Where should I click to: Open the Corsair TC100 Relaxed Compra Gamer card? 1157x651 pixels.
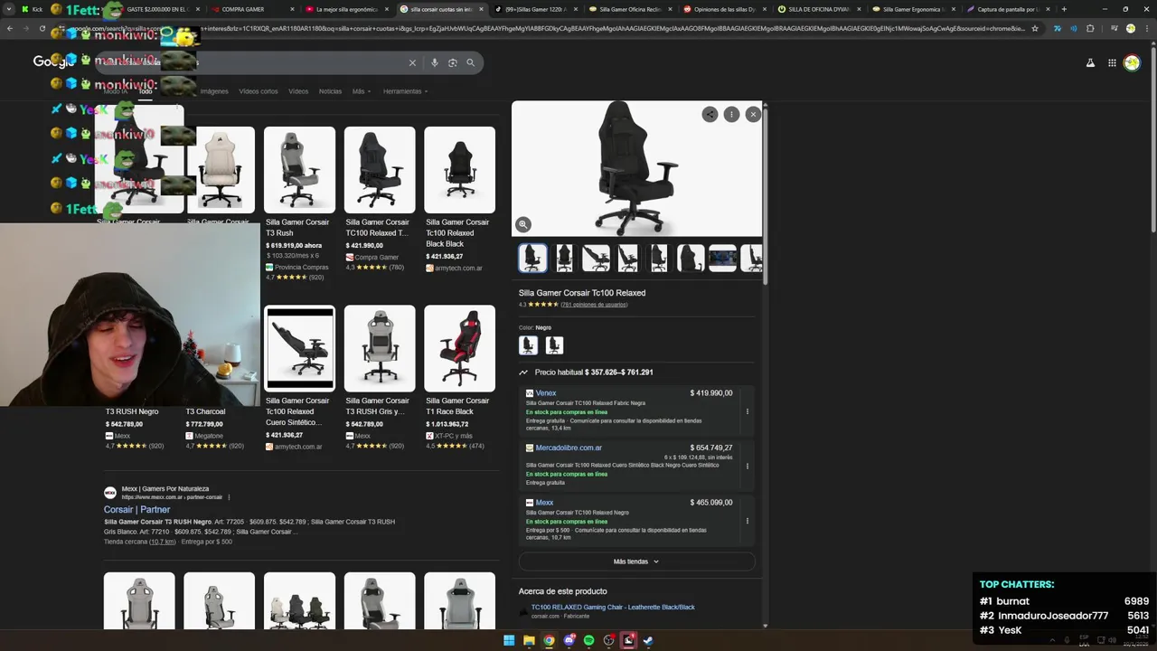click(x=380, y=199)
